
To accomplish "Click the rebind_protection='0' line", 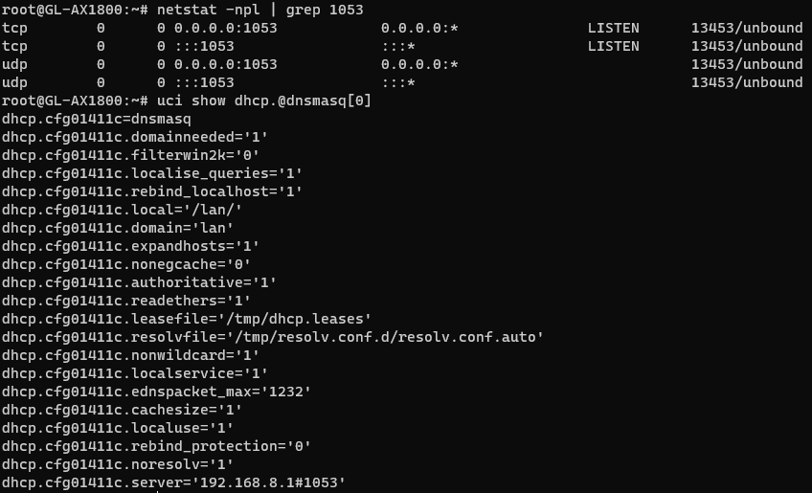I will 156,446.
